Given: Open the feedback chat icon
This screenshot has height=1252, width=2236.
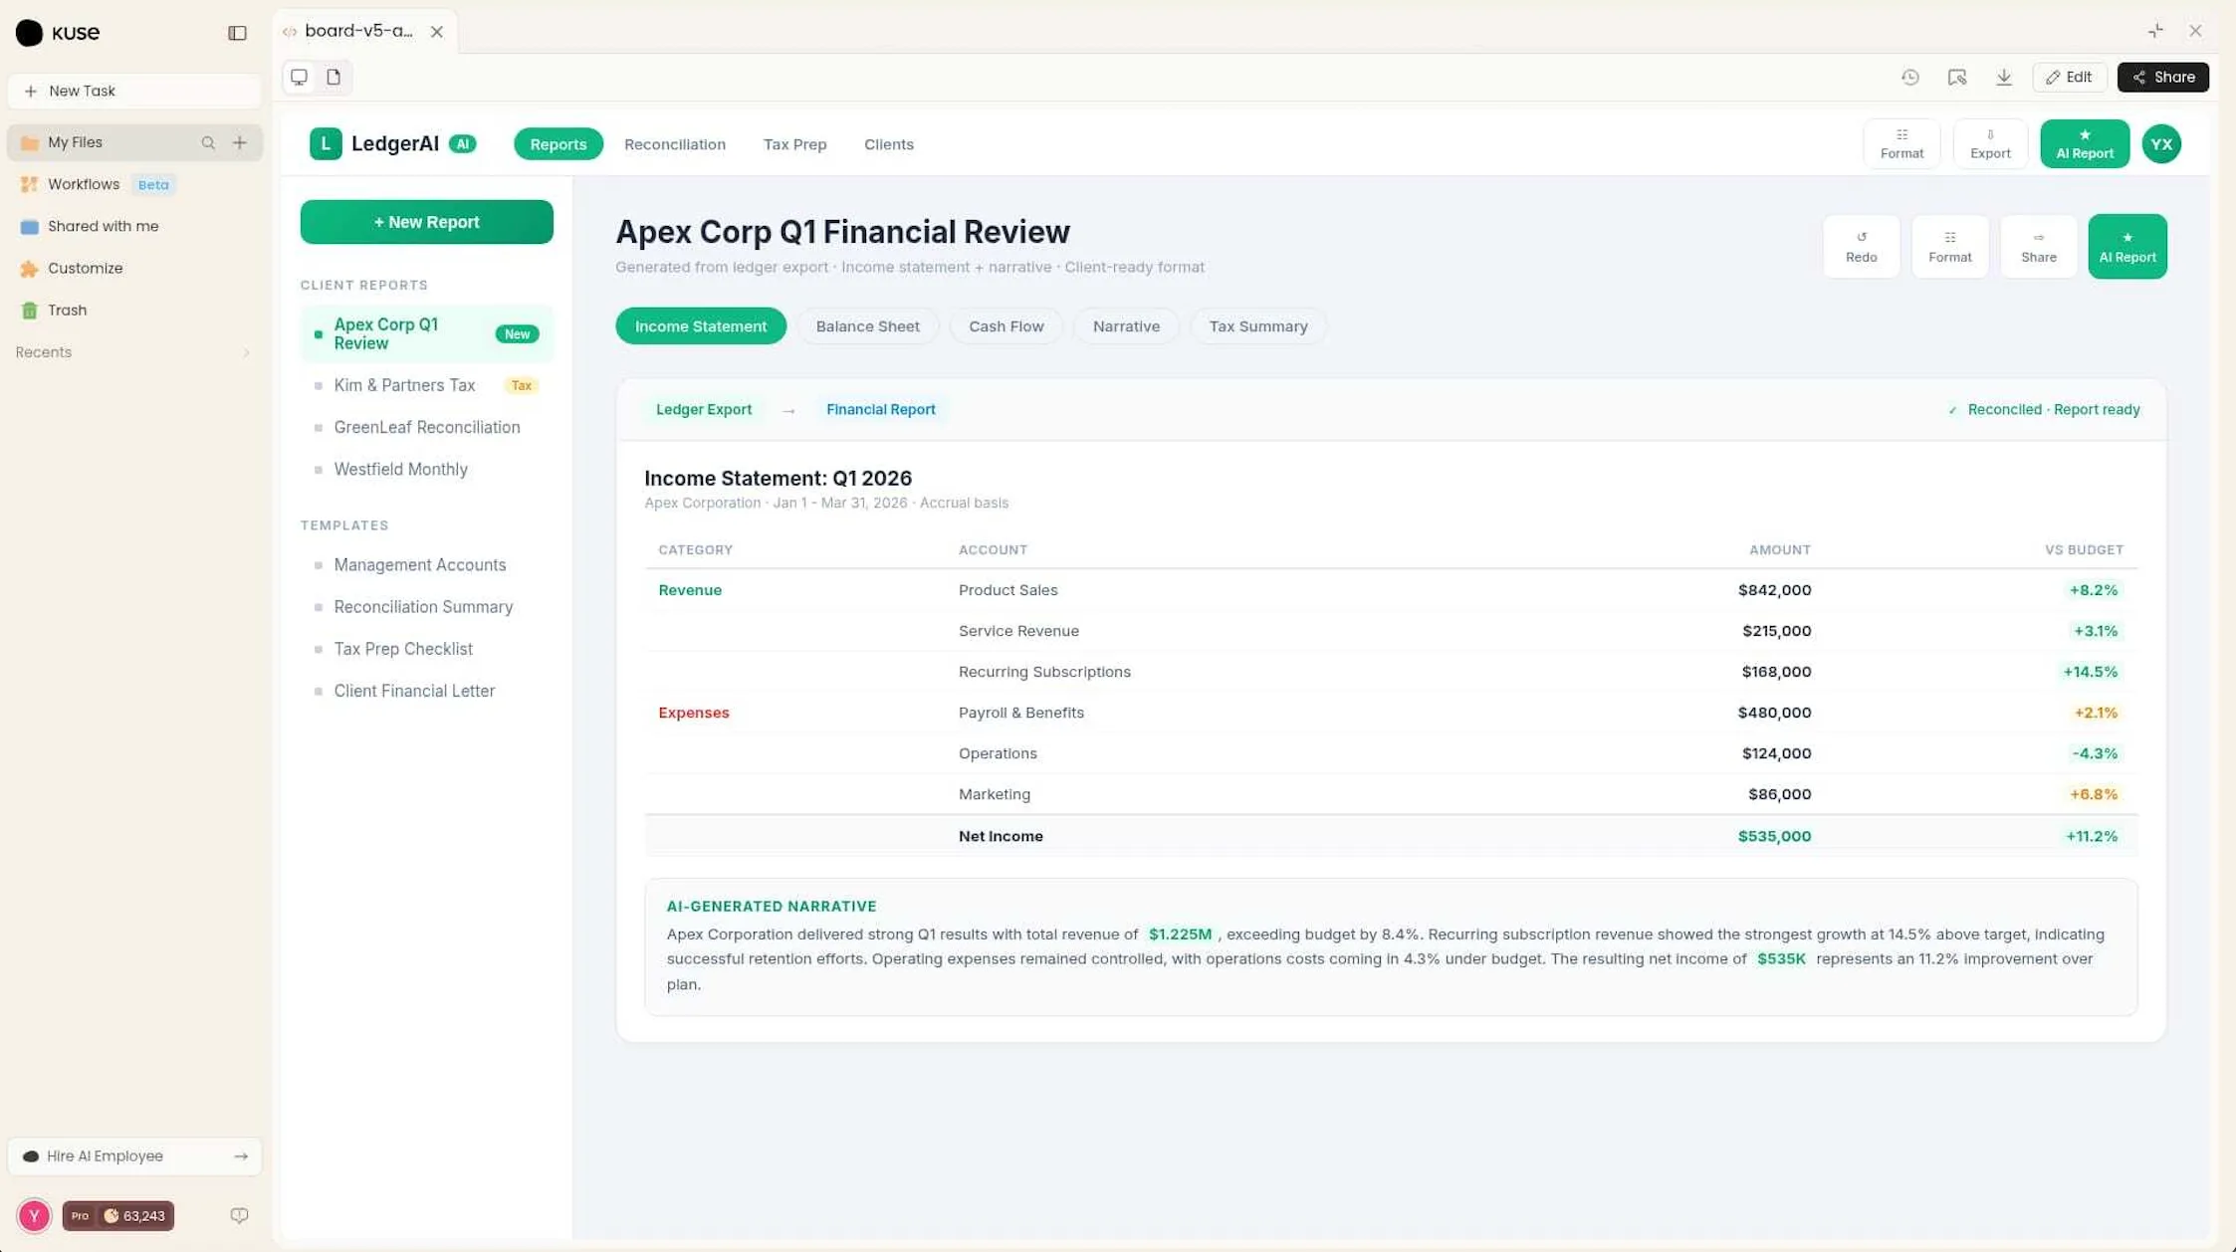Looking at the screenshot, I should point(239,1215).
